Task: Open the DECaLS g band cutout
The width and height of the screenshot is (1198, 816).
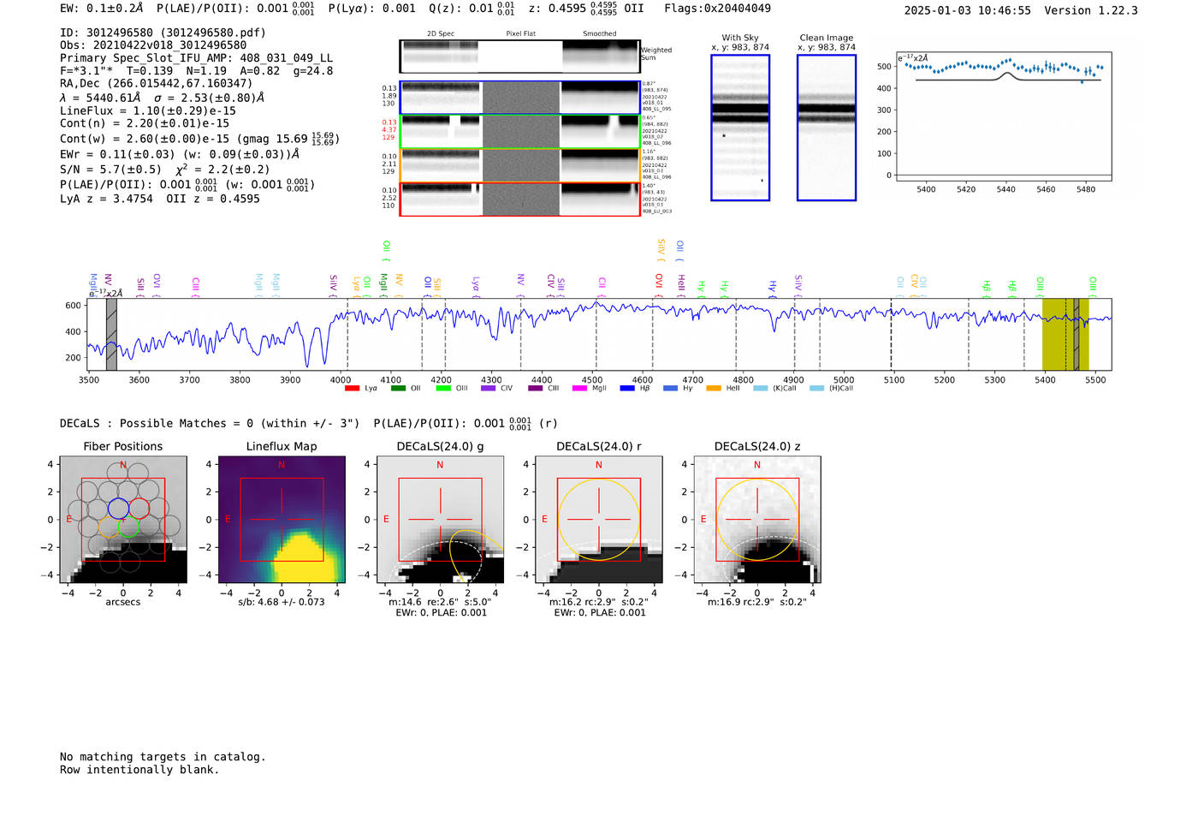Action: click(x=440, y=520)
